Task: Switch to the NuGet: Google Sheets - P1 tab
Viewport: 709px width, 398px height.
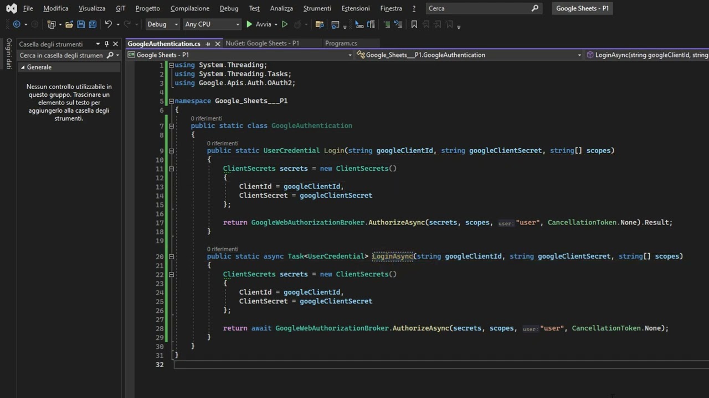Action: point(262,43)
